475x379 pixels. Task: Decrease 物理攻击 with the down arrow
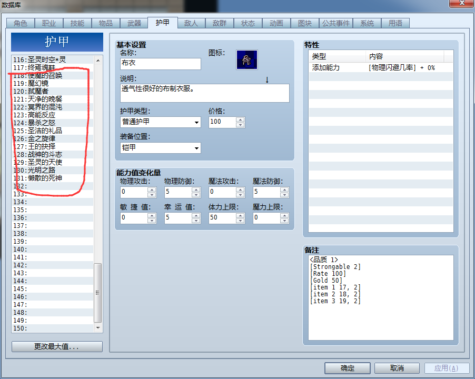click(x=152, y=195)
